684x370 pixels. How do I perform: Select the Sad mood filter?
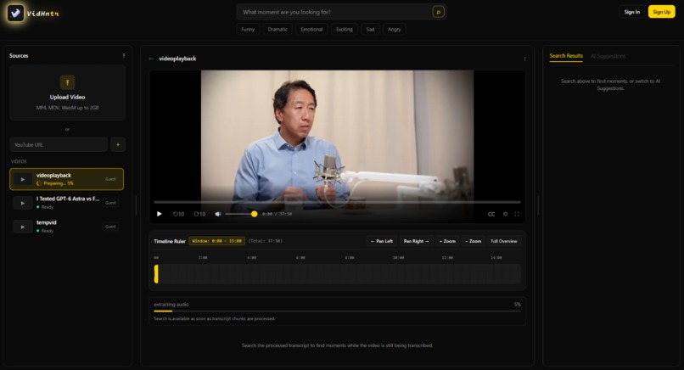[x=370, y=29]
